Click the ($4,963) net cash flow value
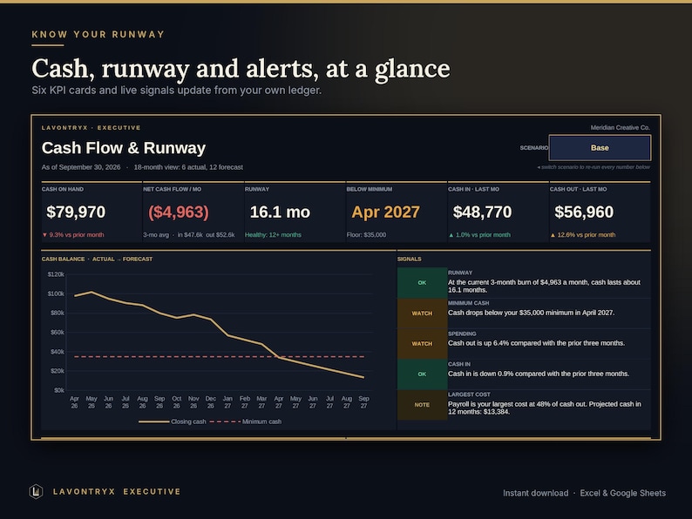Viewport: 692px width, 519px height. click(179, 212)
